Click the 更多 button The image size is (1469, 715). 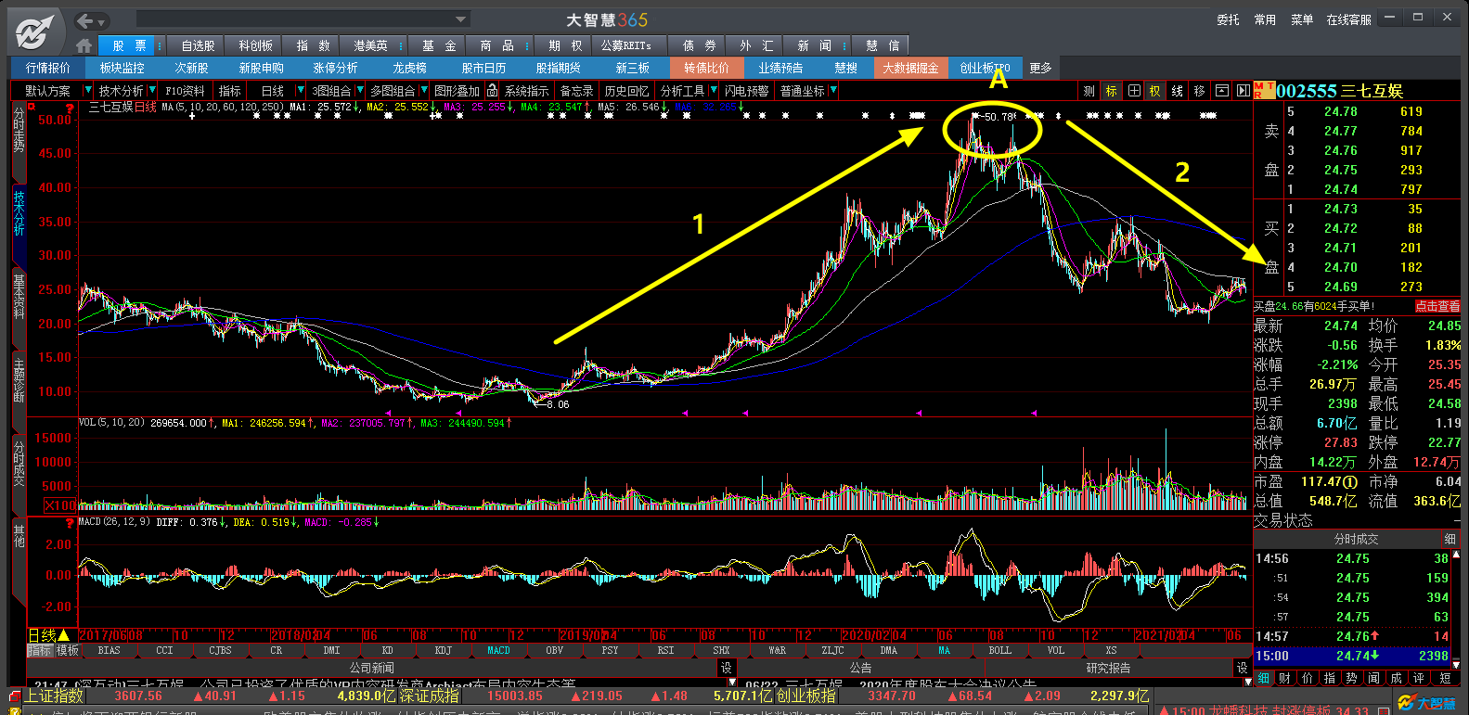click(1040, 68)
